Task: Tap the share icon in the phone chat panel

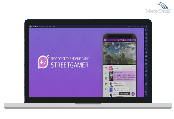Action: pos(106,73)
